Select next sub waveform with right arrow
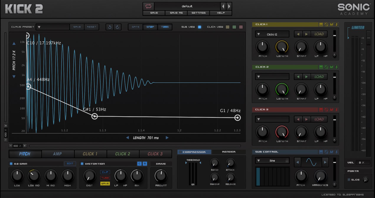The width and height of the screenshot is (375, 198). (x=325, y=162)
